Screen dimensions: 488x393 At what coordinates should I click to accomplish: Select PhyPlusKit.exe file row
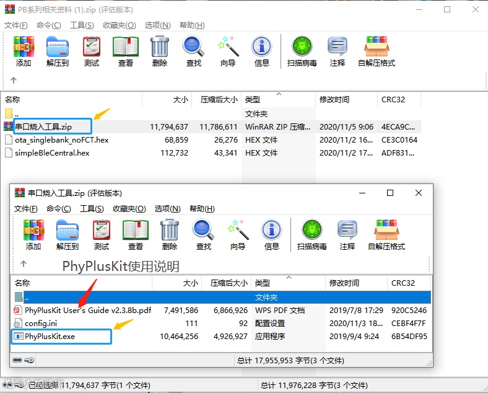click(x=222, y=337)
